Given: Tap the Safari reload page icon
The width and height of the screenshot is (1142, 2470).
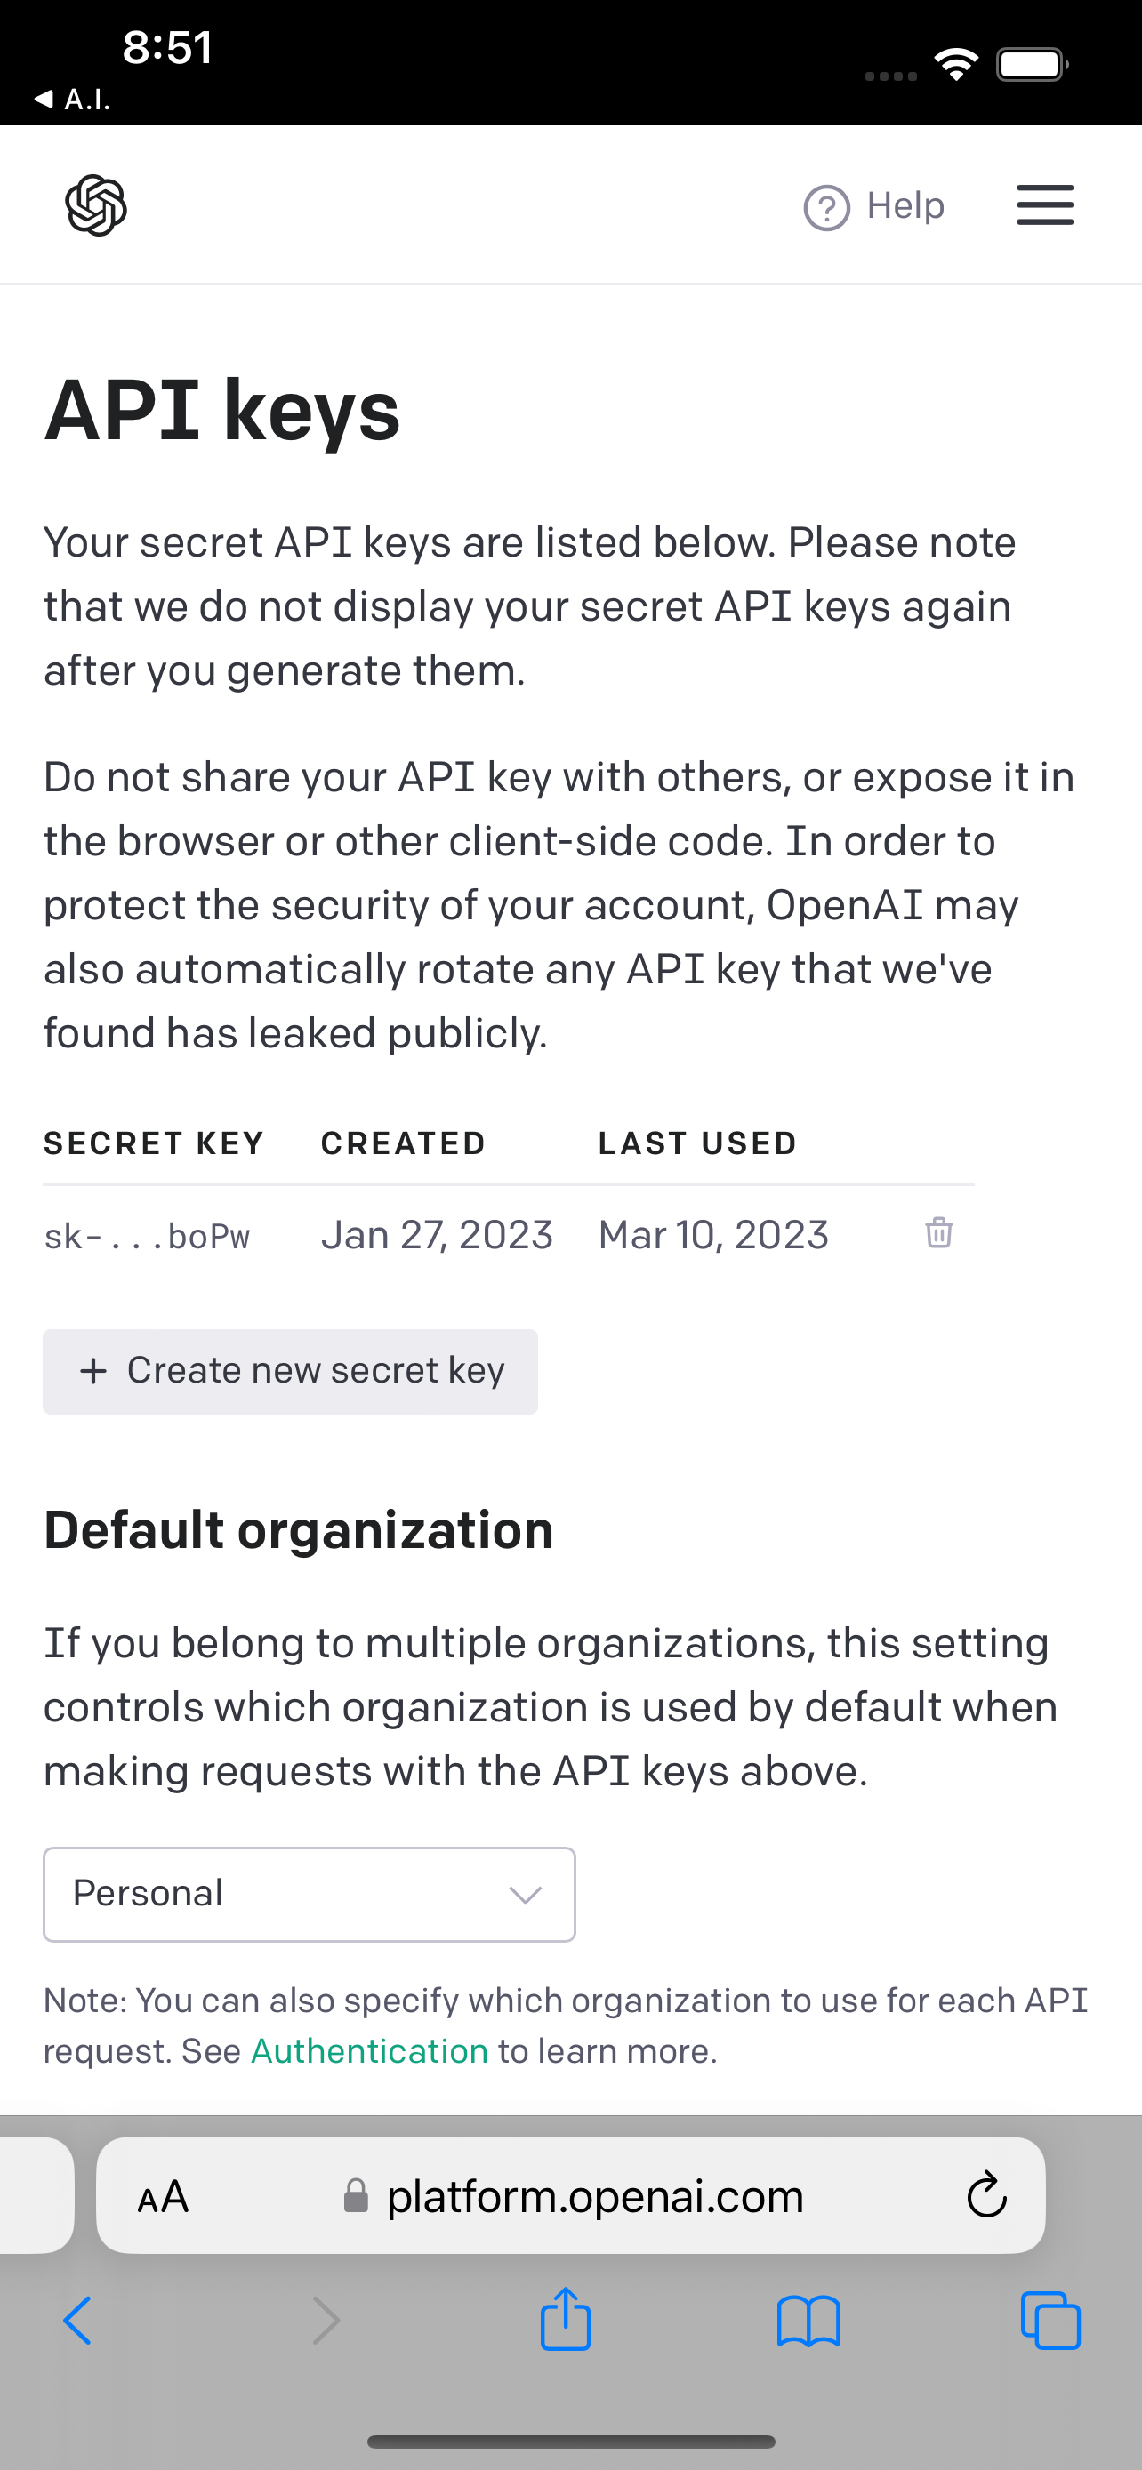Looking at the screenshot, I should coord(985,2194).
